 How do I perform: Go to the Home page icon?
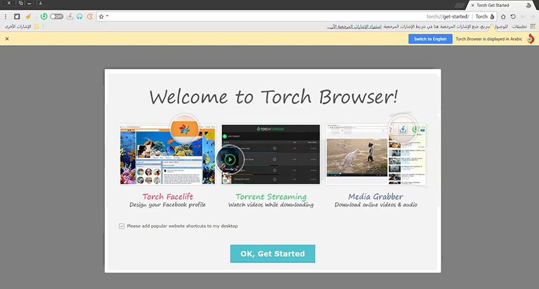(503, 16)
